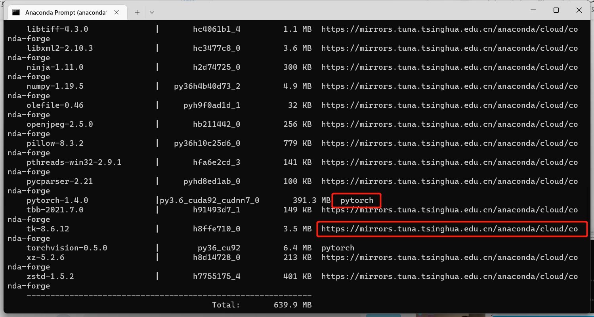Click the package name libtiff-4.3.0

57,29
